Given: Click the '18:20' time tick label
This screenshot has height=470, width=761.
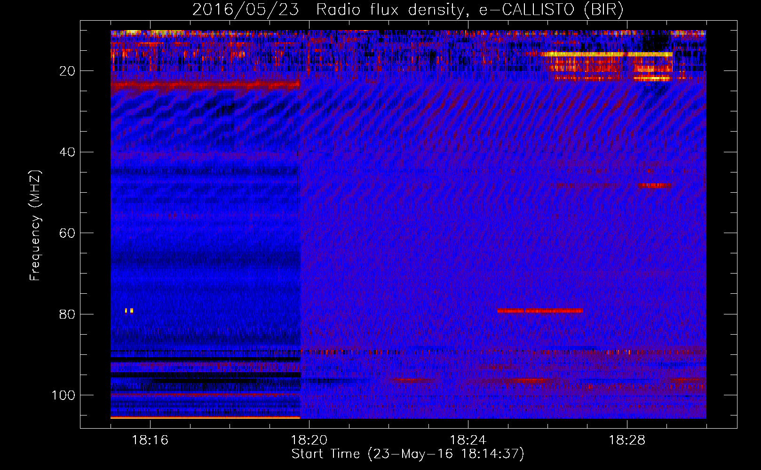Looking at the screenshot, I should [x=309, y=440].
